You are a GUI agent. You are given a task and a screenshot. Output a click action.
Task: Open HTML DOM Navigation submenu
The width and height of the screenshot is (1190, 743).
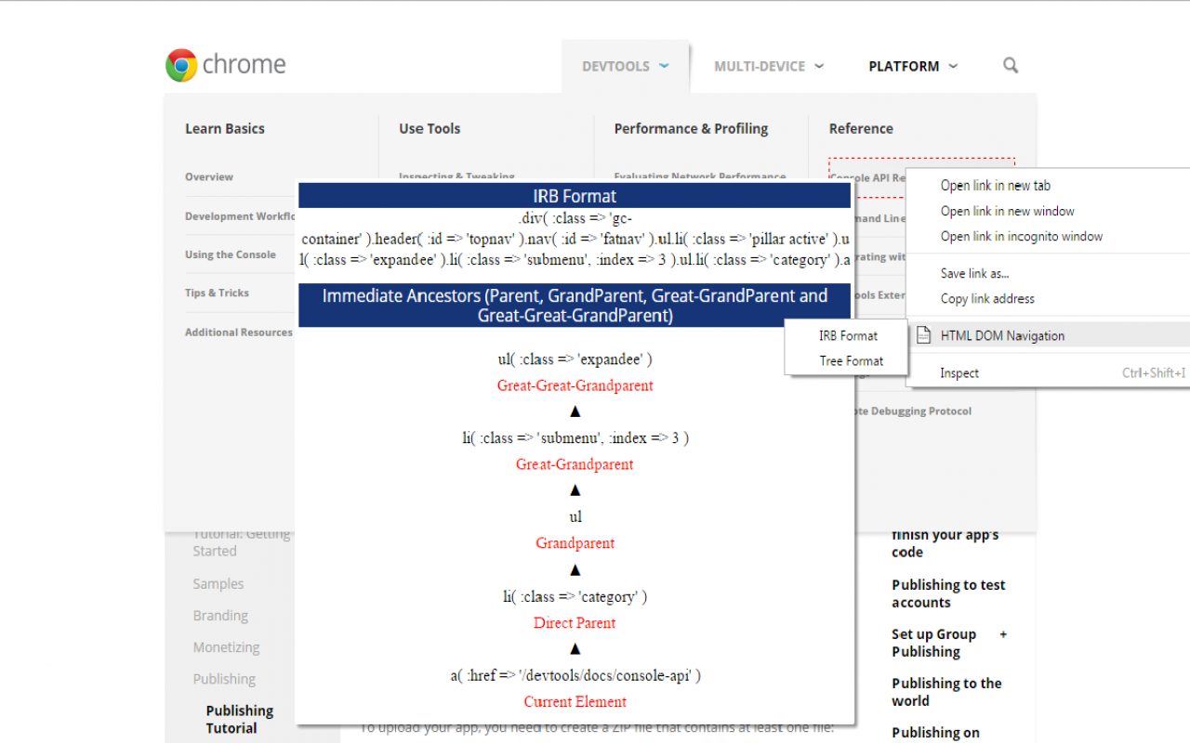click(x=1049, y=335)
